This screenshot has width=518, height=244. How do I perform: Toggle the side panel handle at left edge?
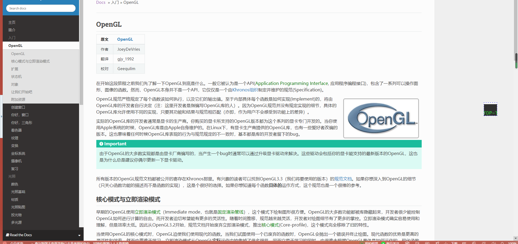coord(1,116)
